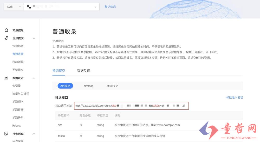Collapse the 数据统计 section chevron
Screen dimensions: 260x142
point(34,78)
